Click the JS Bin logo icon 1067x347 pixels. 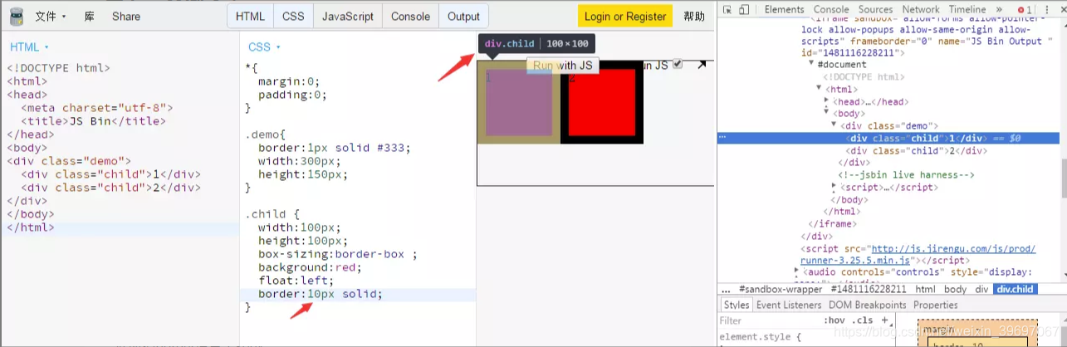17,16
